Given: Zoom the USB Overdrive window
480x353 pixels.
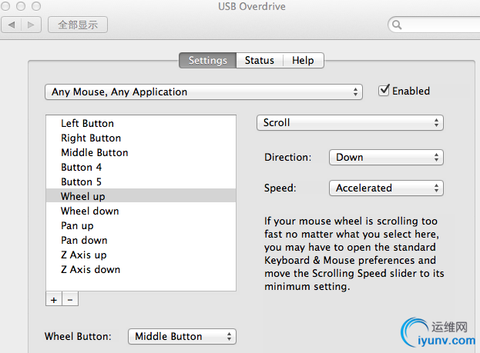Looking at the screenshot, I should (36, 6).
